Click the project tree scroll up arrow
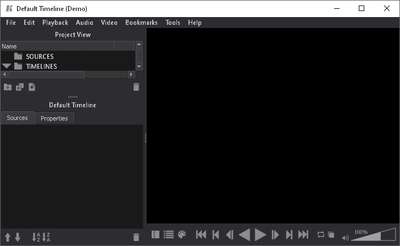Screen dimensions: 400x246 [139, 45]
